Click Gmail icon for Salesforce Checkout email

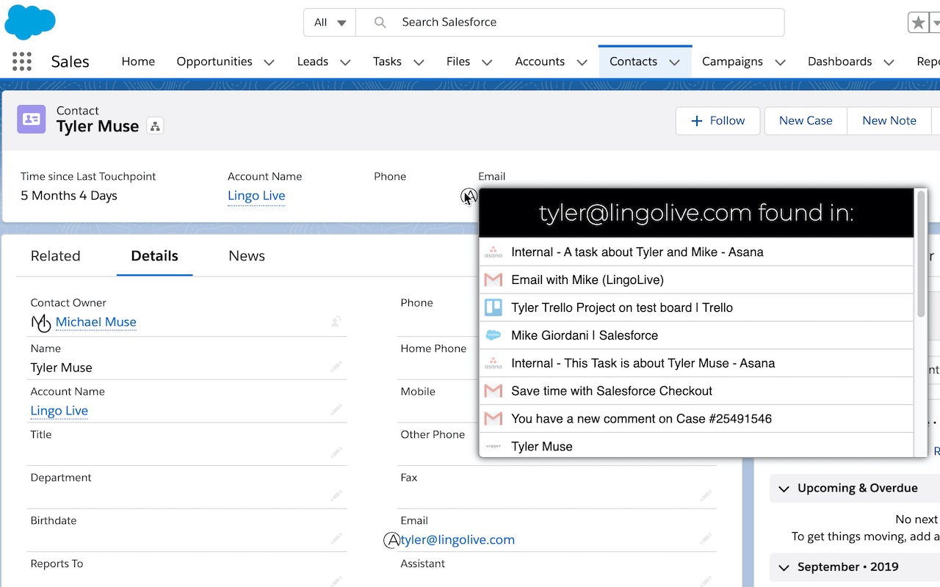pos(493,391)
